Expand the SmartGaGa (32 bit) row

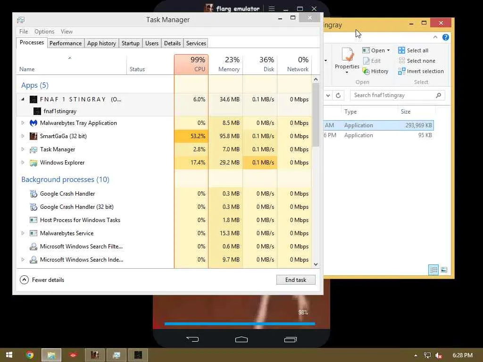point(23,136)
